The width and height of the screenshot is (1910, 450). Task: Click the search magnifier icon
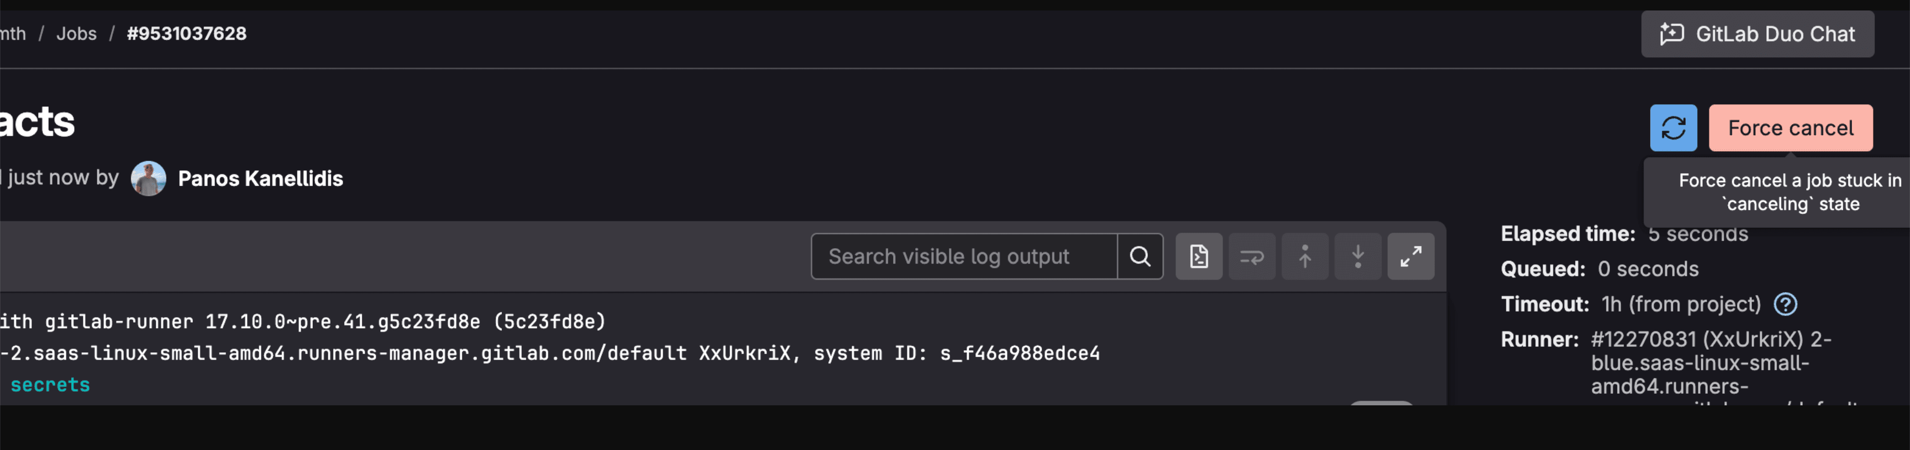(1140, 257)
